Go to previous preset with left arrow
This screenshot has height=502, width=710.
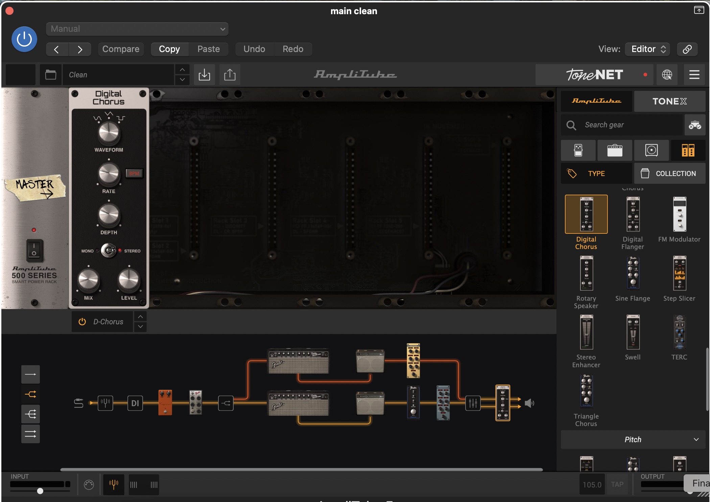pos(57,49)
